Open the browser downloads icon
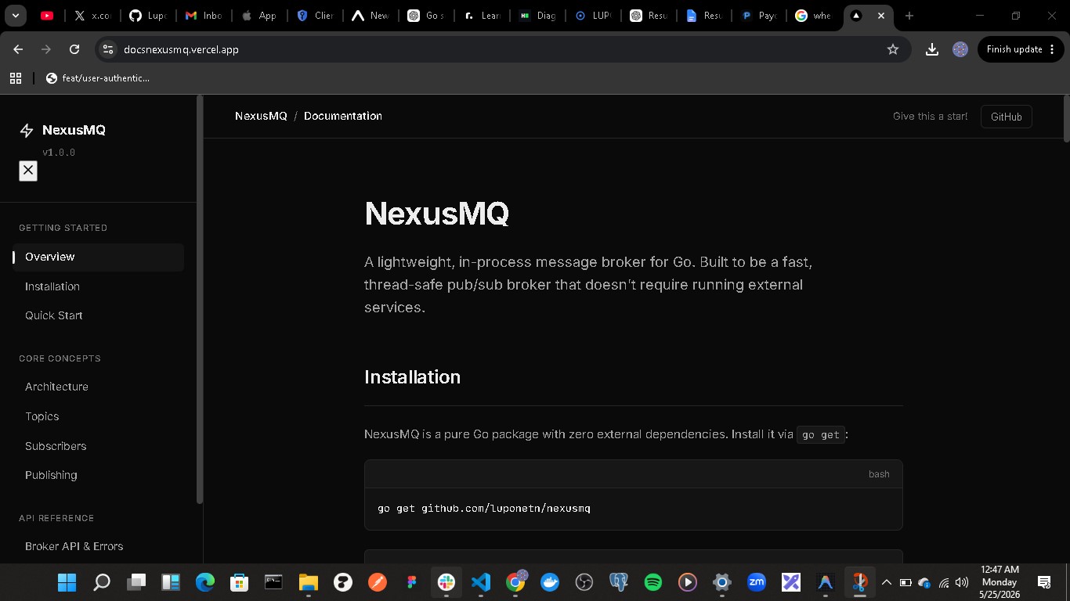Screen dimensions: 1070x601 pos(931,49)
